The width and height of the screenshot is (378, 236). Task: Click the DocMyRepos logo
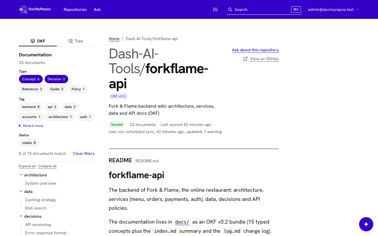pos(35,9)
